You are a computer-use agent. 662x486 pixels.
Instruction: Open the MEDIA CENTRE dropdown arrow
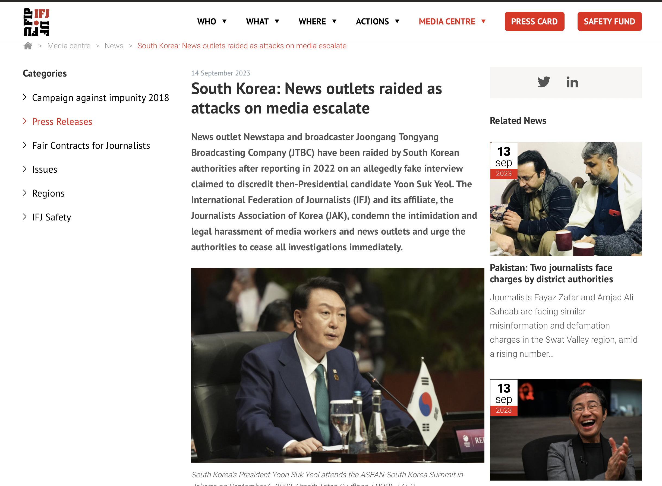483,21
